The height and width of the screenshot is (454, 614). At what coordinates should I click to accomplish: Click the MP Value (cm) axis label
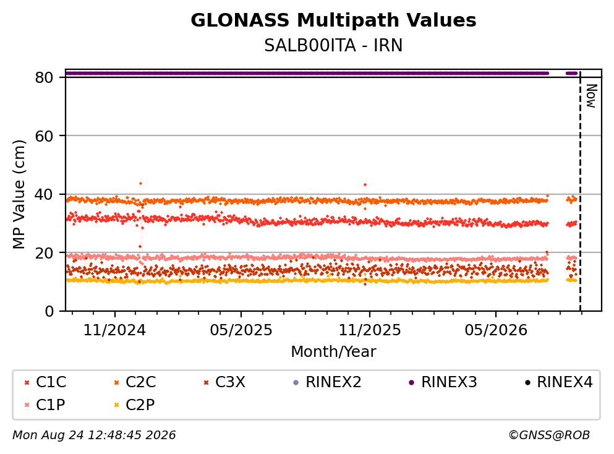tap(19, 194)
